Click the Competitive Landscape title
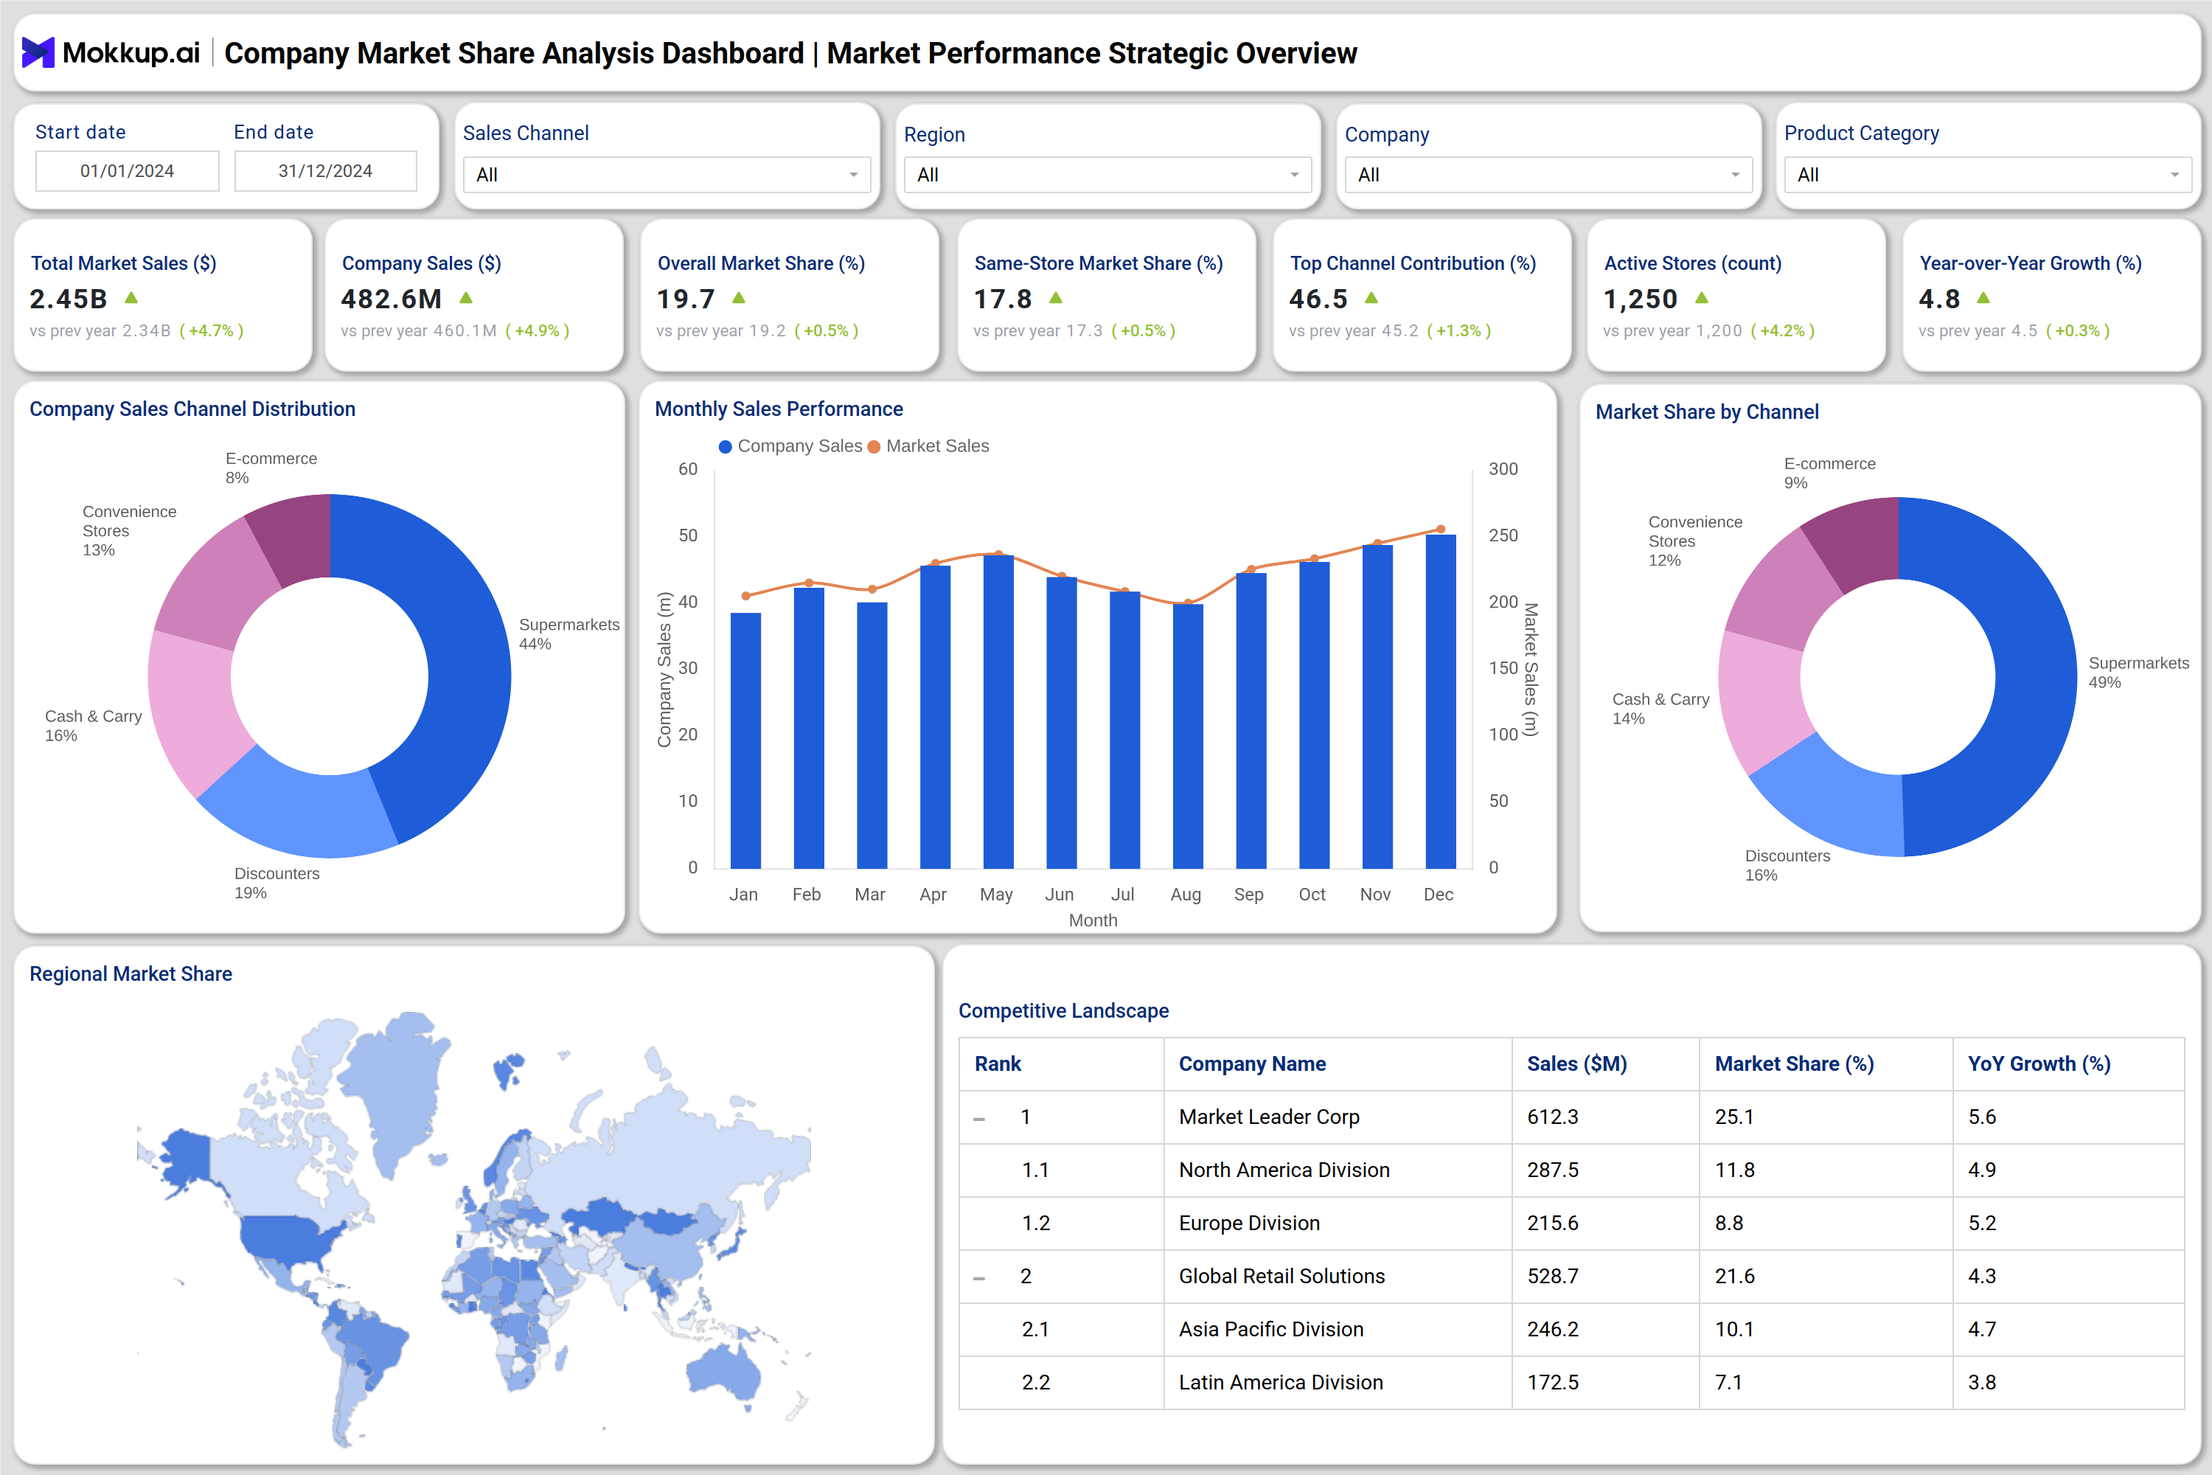This screenshot has width=2212, height=1475. click(1064, 1011)
